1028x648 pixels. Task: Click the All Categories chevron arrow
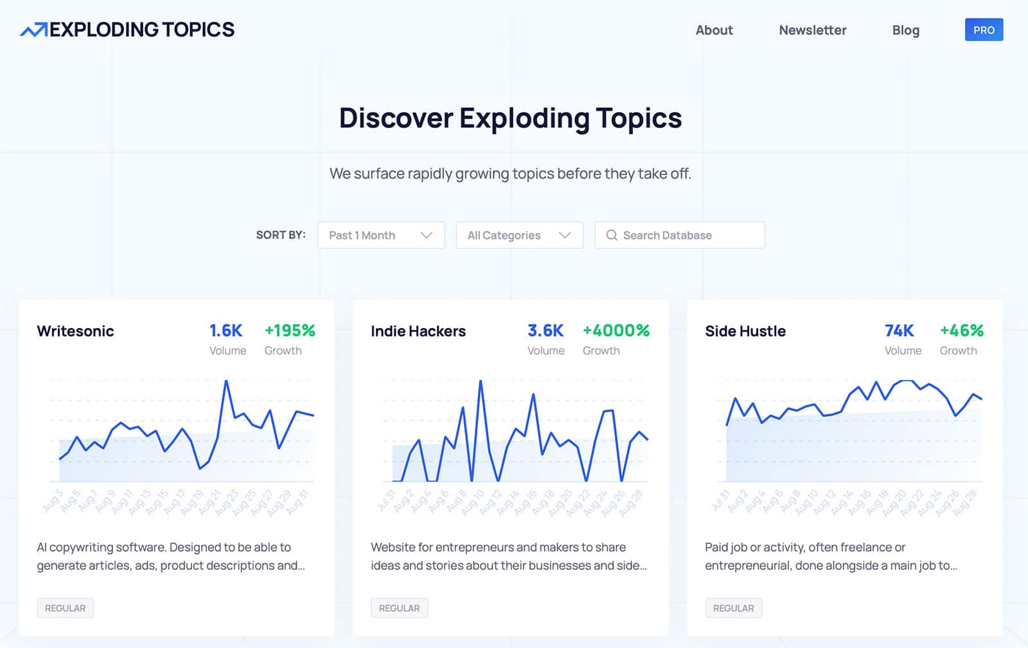click(565, 235)
